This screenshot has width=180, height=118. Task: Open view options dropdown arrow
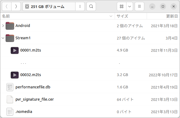pos(130,6)
